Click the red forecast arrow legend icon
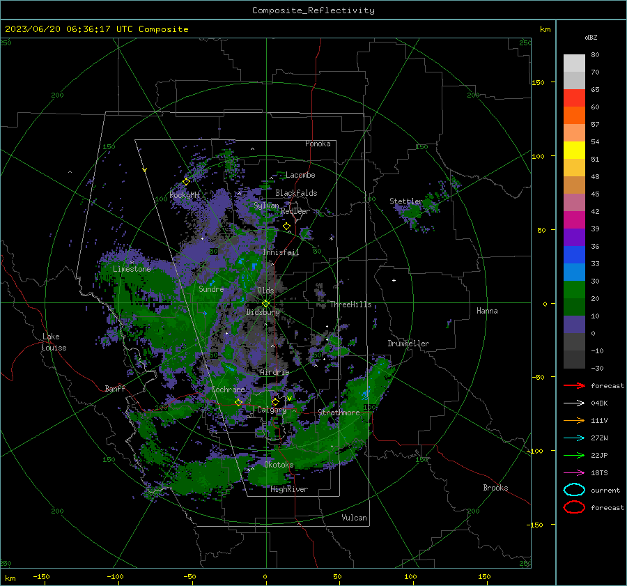The height and width of the screenshot is (586, 627). coord(574,385)
